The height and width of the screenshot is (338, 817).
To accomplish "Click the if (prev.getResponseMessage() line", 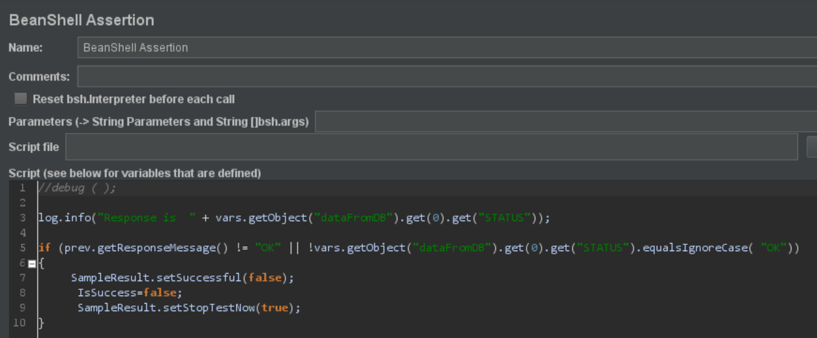I will pos(419,248).
